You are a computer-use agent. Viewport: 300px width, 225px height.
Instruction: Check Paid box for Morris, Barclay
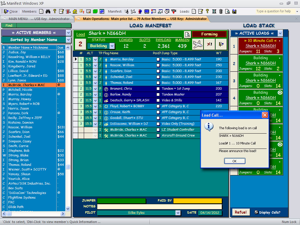[x=158, y=59]
